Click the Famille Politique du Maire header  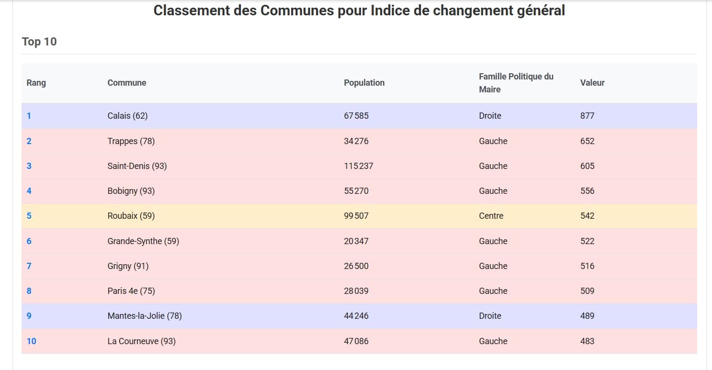tap(516, 83)
